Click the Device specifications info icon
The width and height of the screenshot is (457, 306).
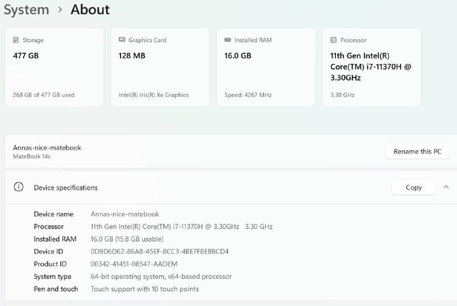(x=19, y=187)
